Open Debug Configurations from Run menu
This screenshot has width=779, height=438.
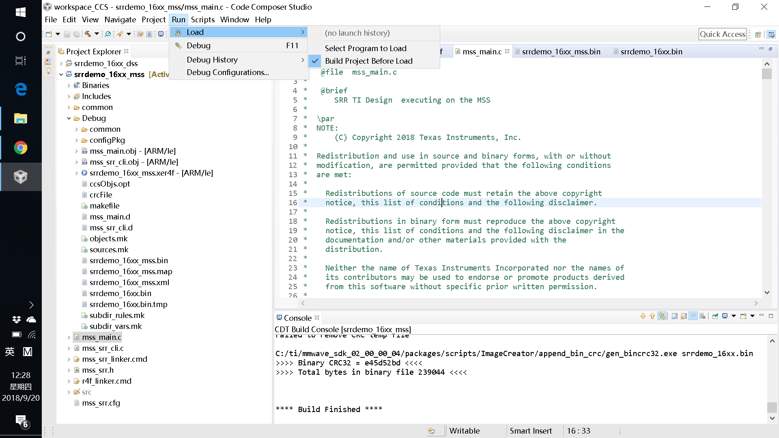pos(239,72)
